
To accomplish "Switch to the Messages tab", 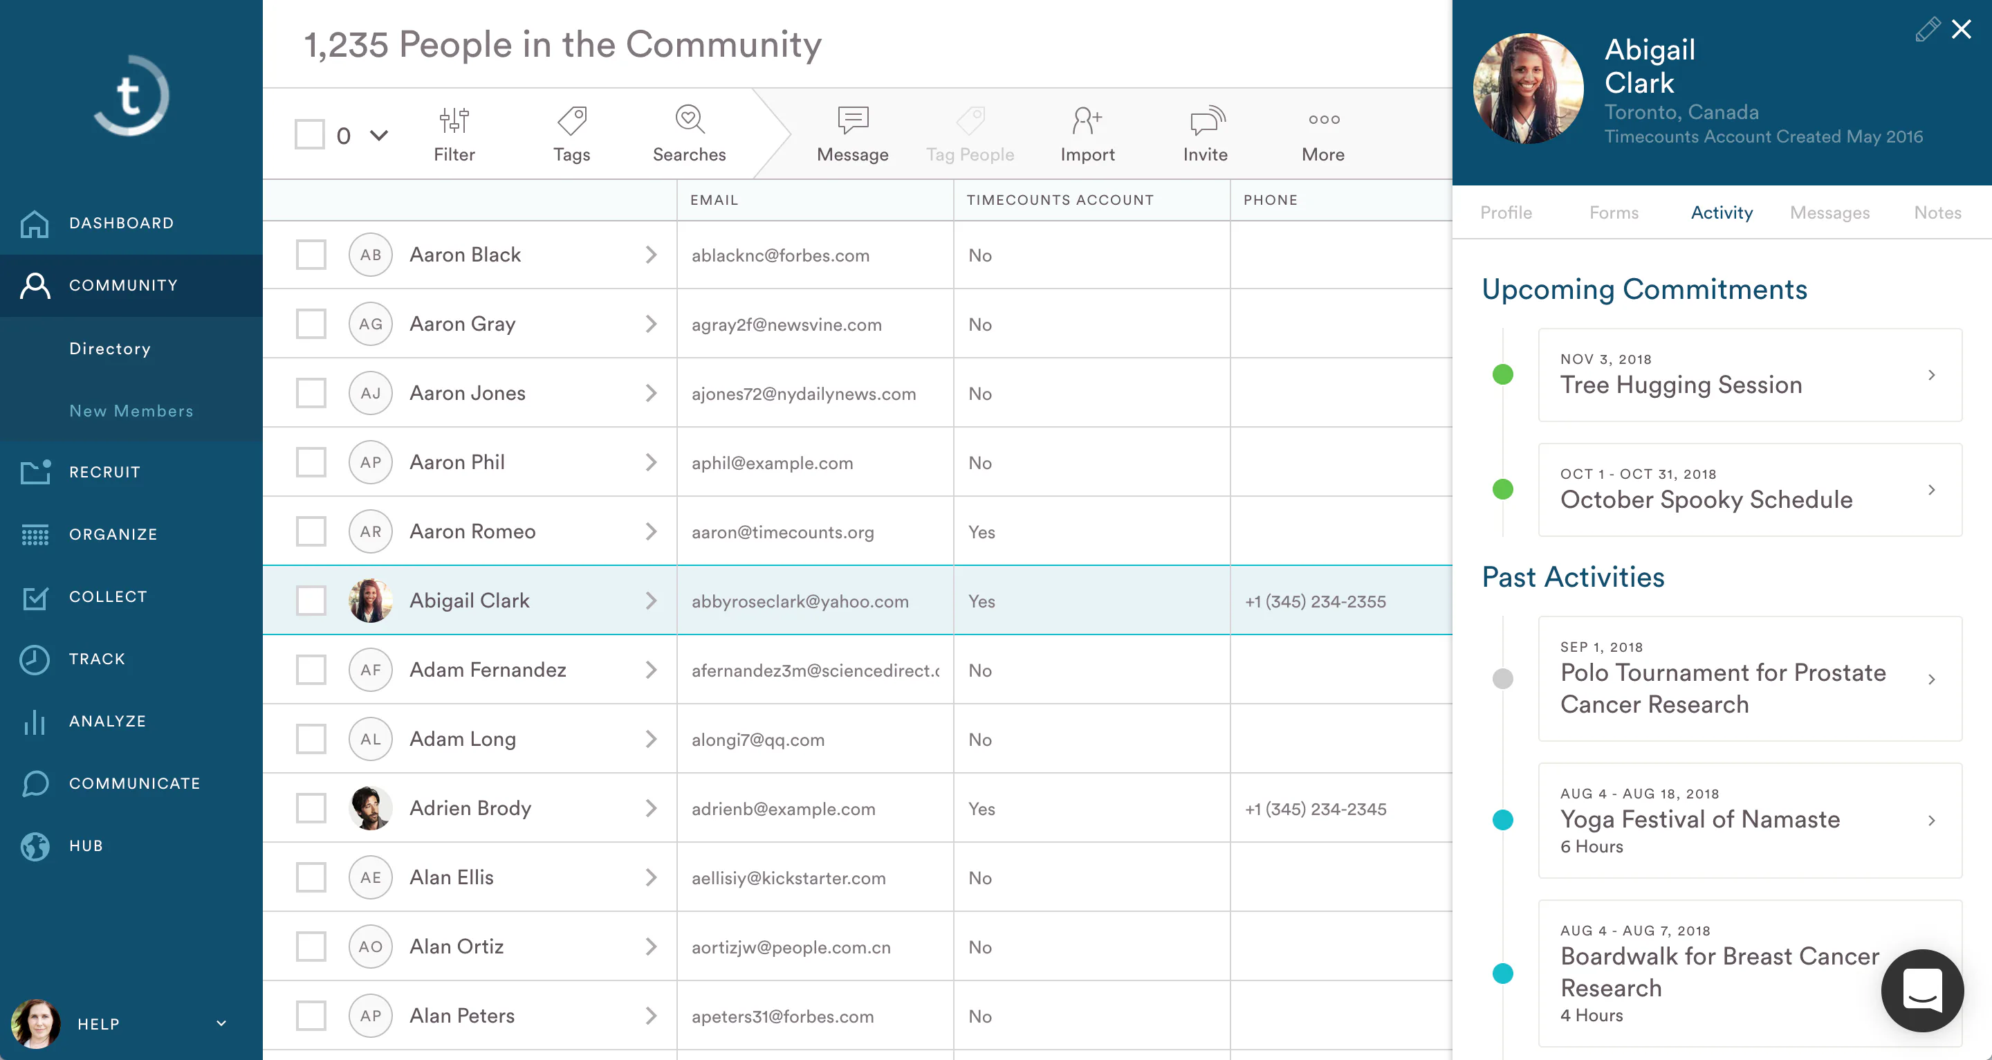I will [x=1829, y=212].
